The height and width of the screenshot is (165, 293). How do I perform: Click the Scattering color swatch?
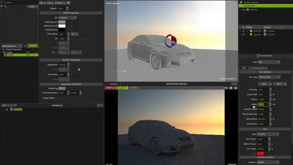tap(62, 88)
